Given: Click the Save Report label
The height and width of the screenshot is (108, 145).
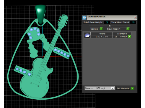Looking at the screenshot, I should pyautogui.click(x=114, y=29).
